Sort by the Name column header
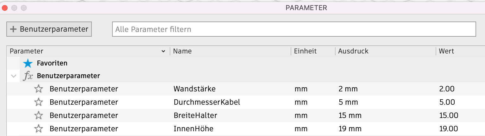The width and height of the screenshot is (485, 136). click(x=182, y=51)
